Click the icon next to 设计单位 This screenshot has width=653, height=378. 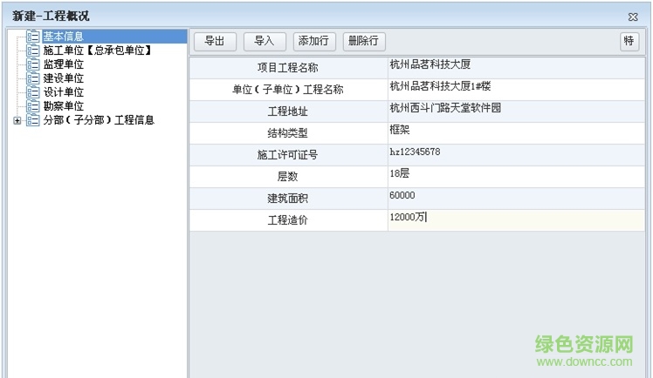pyautogui.click(x=34, y=92)
